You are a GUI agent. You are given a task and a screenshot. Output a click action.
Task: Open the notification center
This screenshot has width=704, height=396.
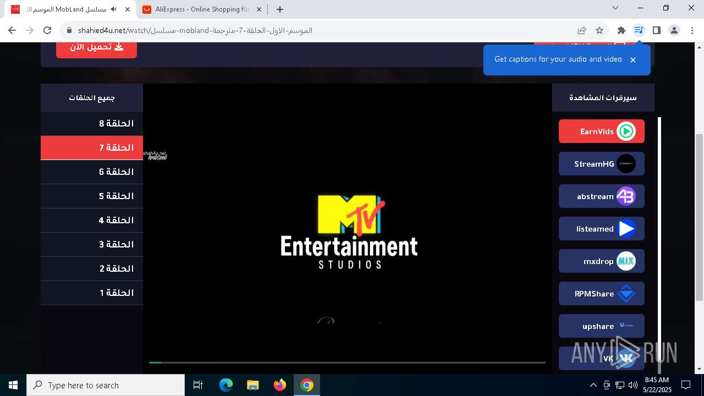point(686,385)
